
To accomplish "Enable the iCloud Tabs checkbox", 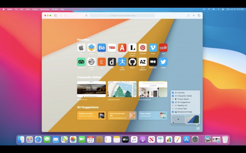I will point(173,109).
